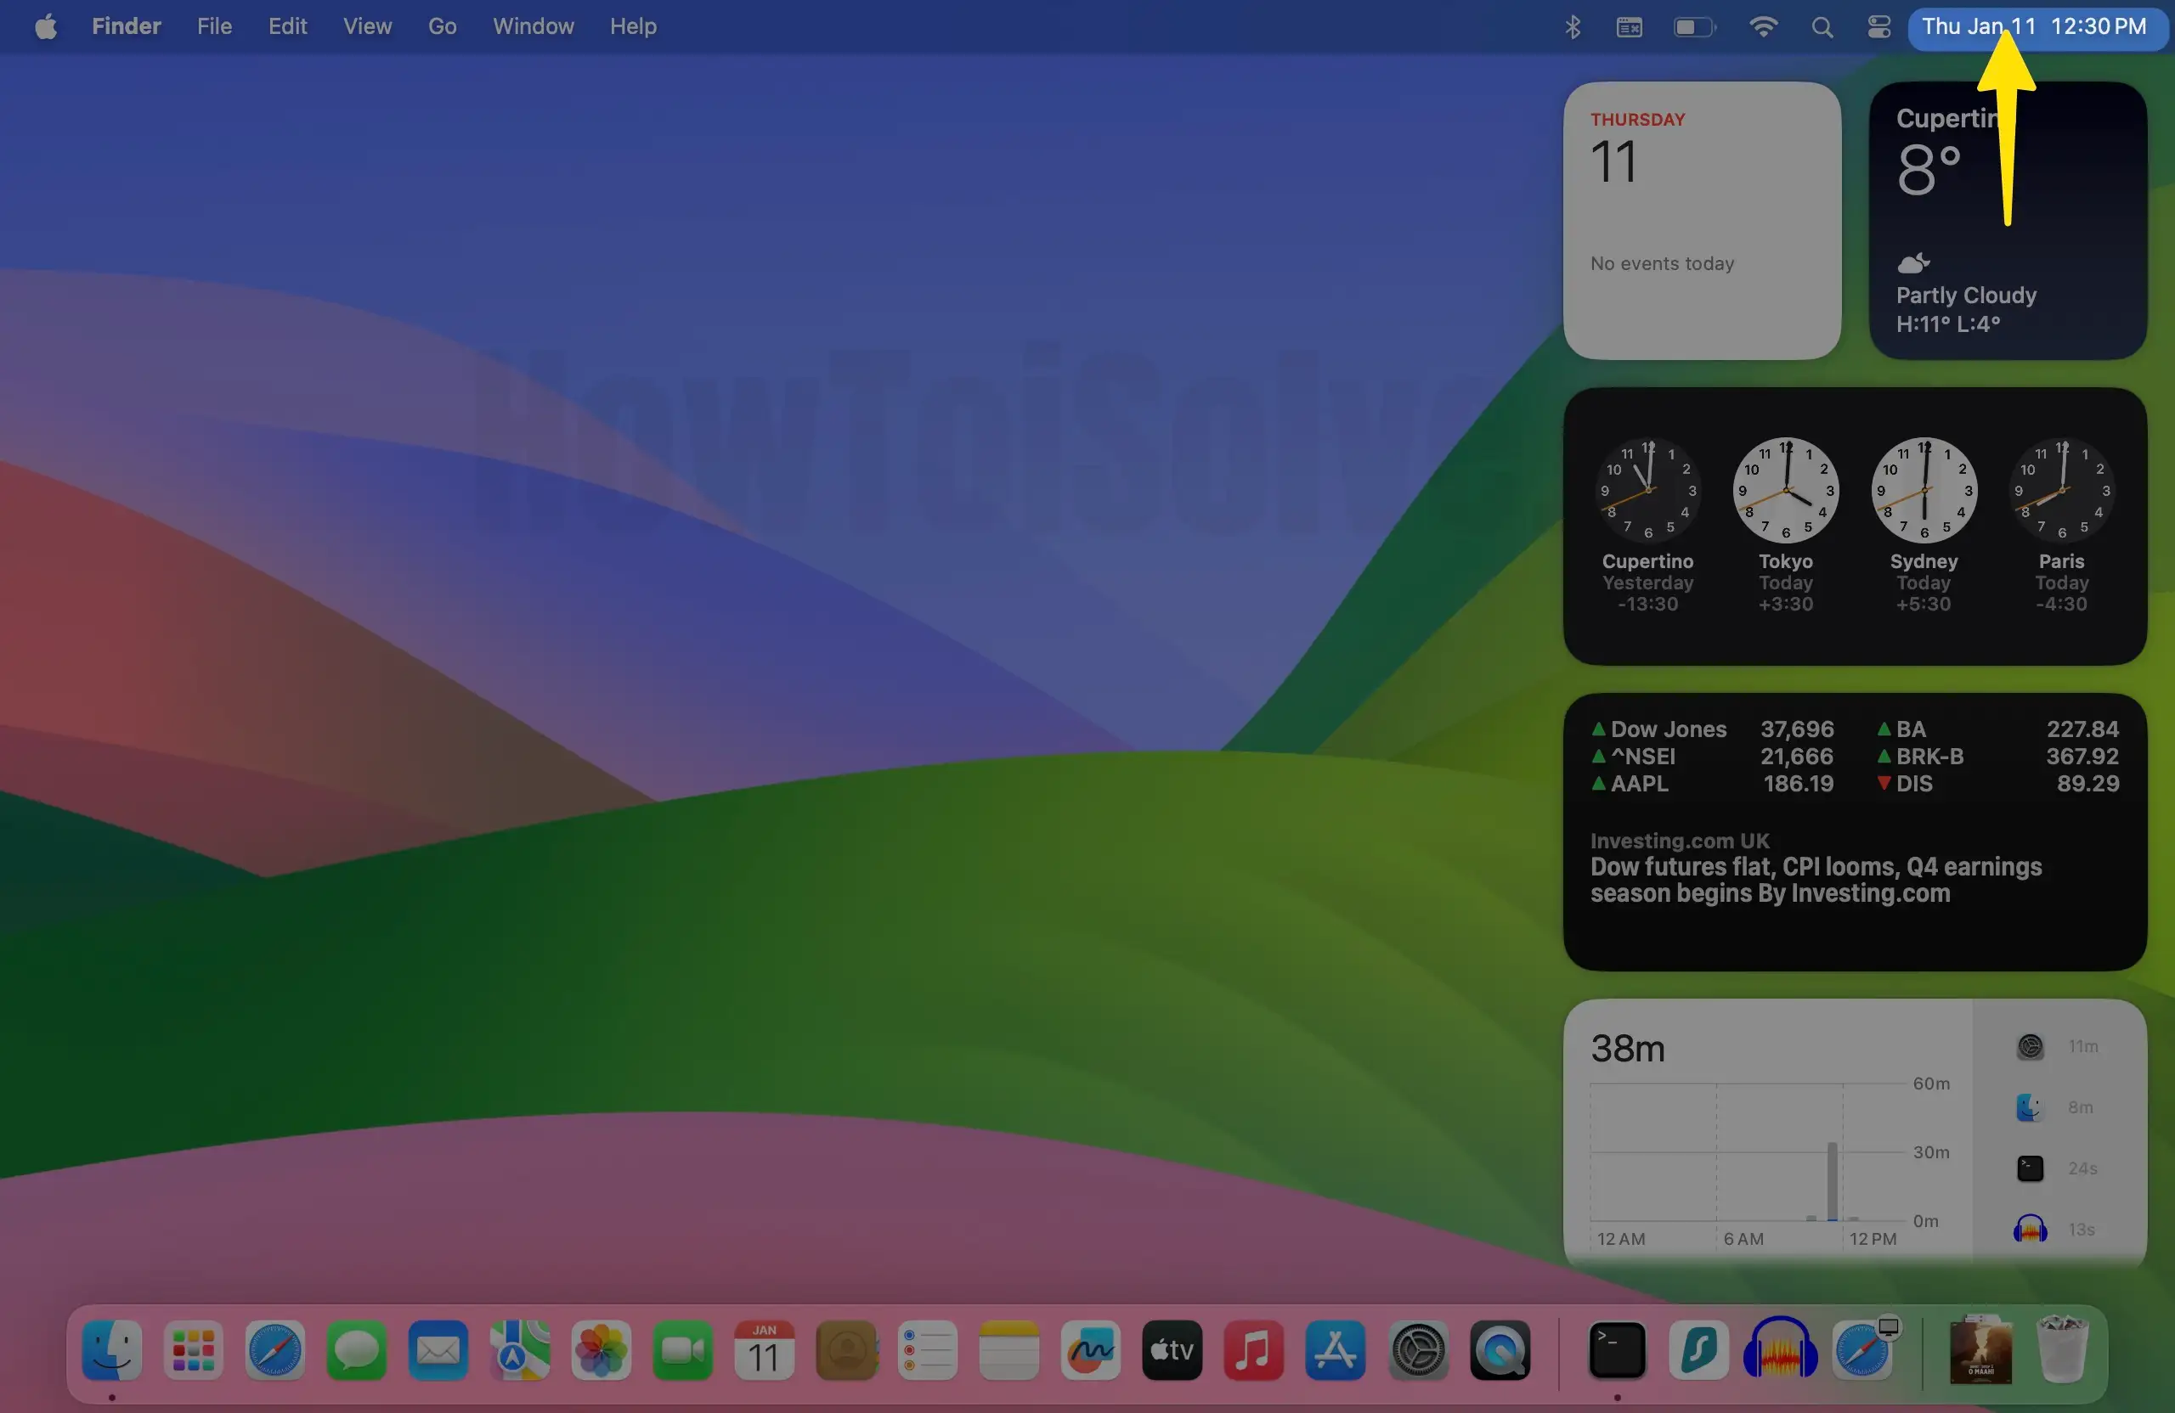Image resolution: width=2175 pixels, height=1413 pixels.
Task: Launch Safari from the Dock
Action: (274, 1350)
